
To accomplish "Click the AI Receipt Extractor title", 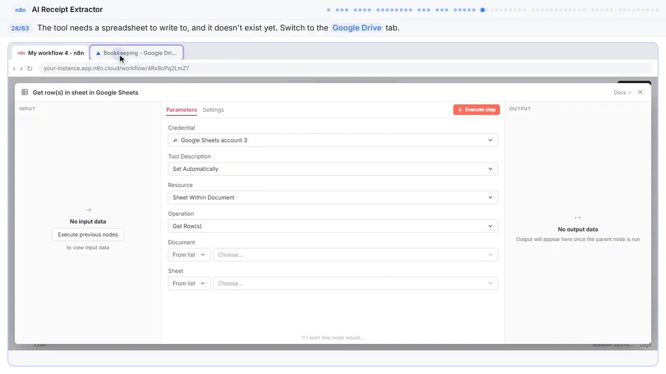I will pyautogui.click(x=67, y=9).
